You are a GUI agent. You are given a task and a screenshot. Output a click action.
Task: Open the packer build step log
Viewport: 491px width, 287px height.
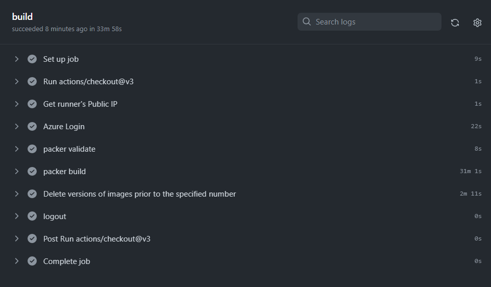pyautogui.click(x=64, y=172)
